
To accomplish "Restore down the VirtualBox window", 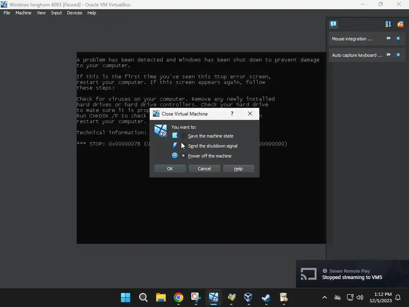I will tap(381, 4).
